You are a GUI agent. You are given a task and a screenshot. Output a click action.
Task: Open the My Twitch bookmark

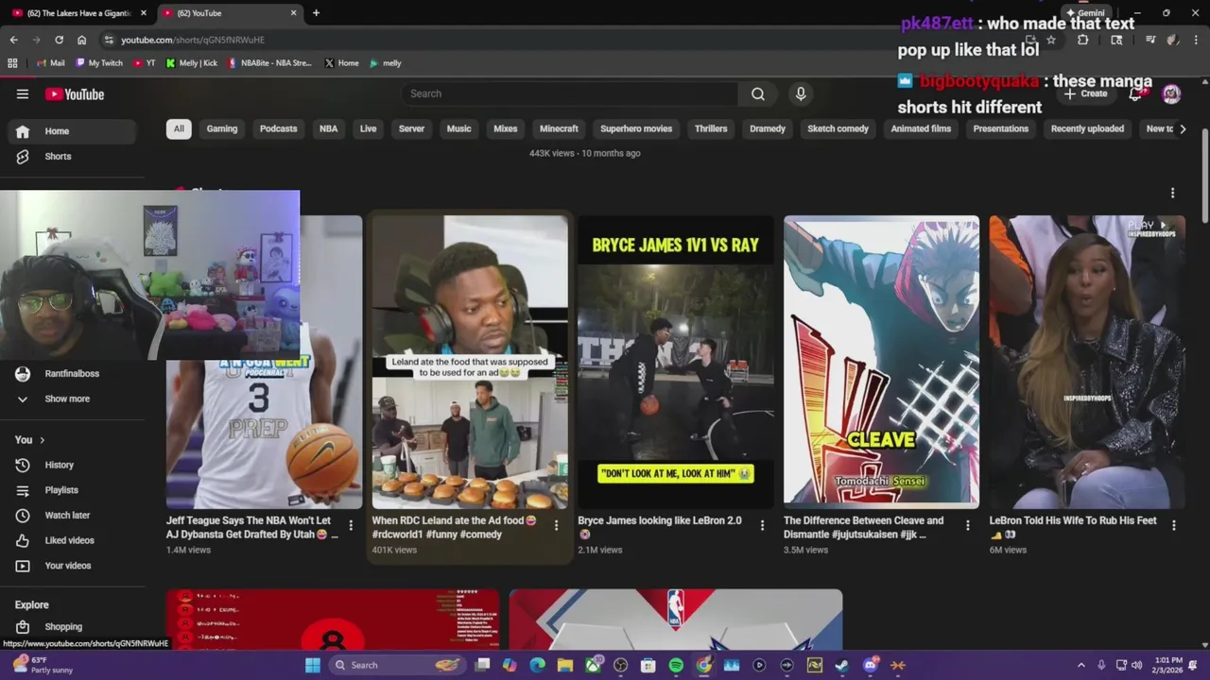[x=99, y=63]
